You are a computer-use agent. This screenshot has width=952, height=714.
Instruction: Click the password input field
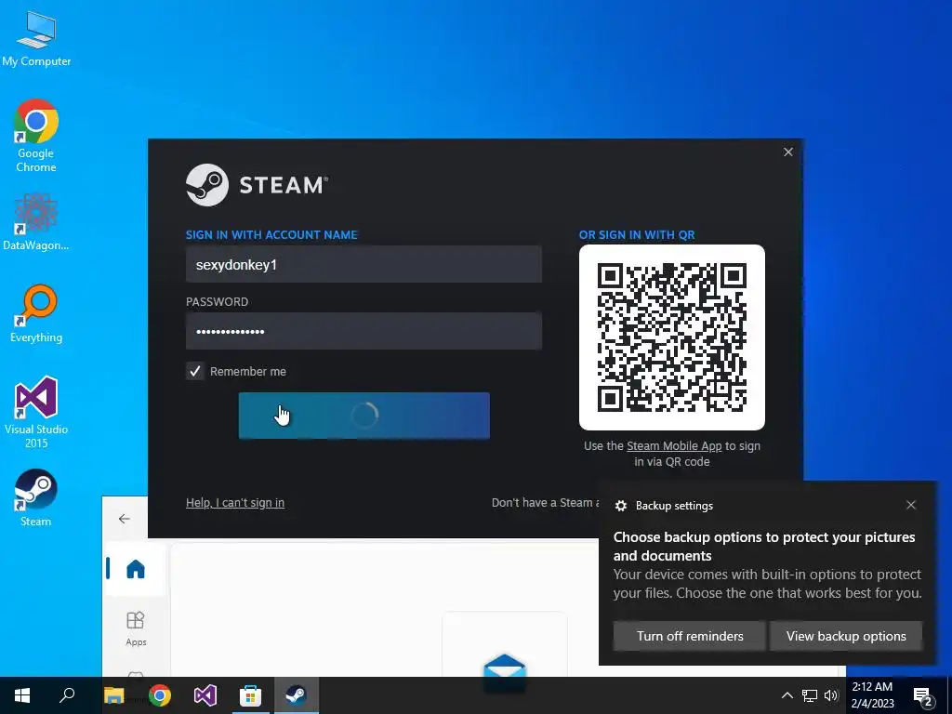[x=364, y=331]
